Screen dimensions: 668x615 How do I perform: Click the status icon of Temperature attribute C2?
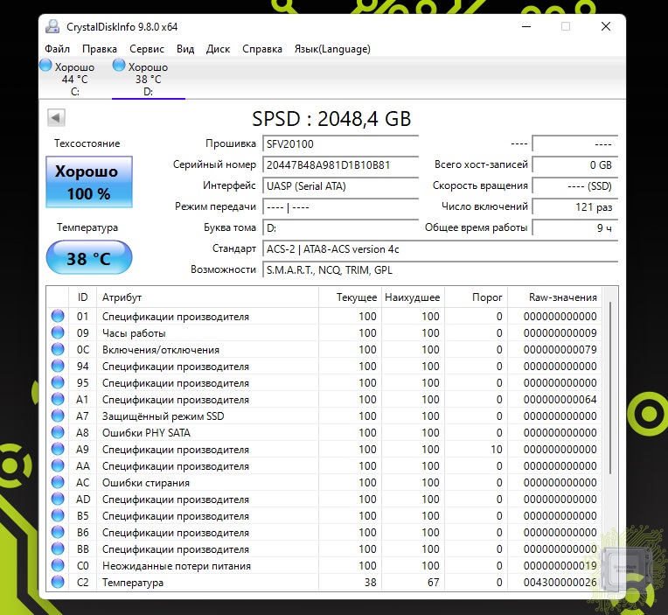coord(58,583)
